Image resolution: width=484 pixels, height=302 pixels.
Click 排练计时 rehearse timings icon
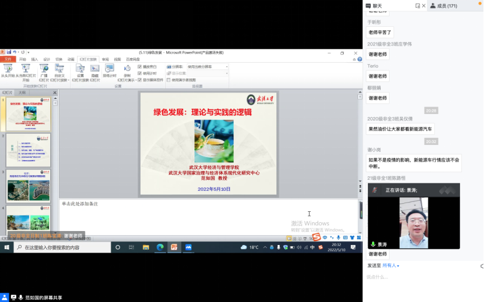[110, 69]
